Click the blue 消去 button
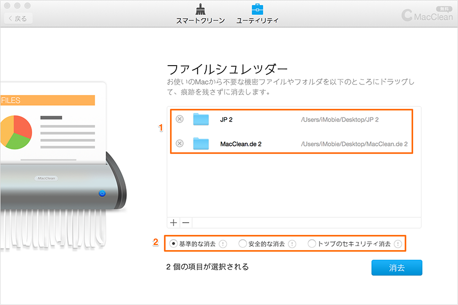The image size is (458, 305). coord(396,268)
